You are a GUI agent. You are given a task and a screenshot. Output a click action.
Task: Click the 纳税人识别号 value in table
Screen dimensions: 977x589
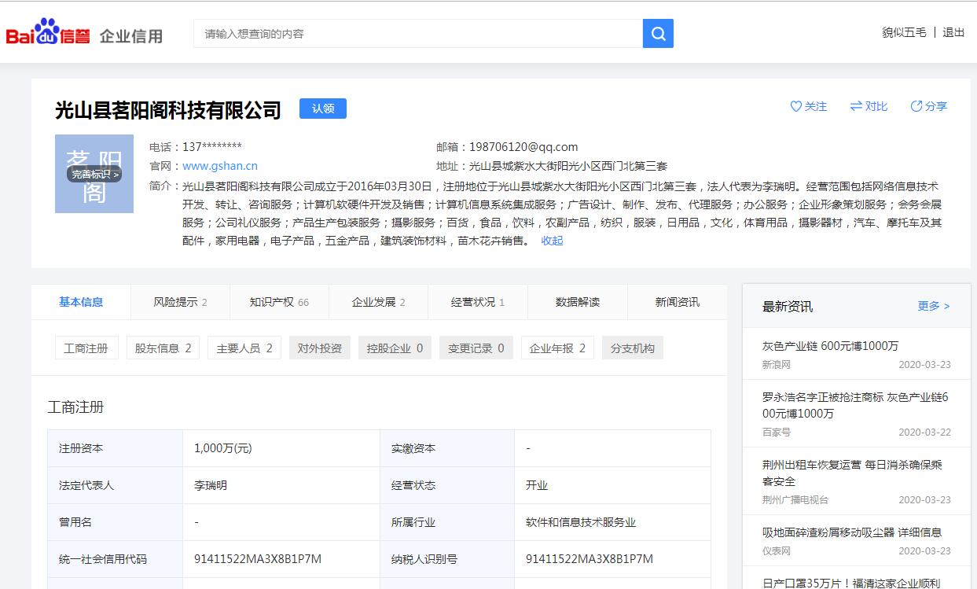click(590, 559)
